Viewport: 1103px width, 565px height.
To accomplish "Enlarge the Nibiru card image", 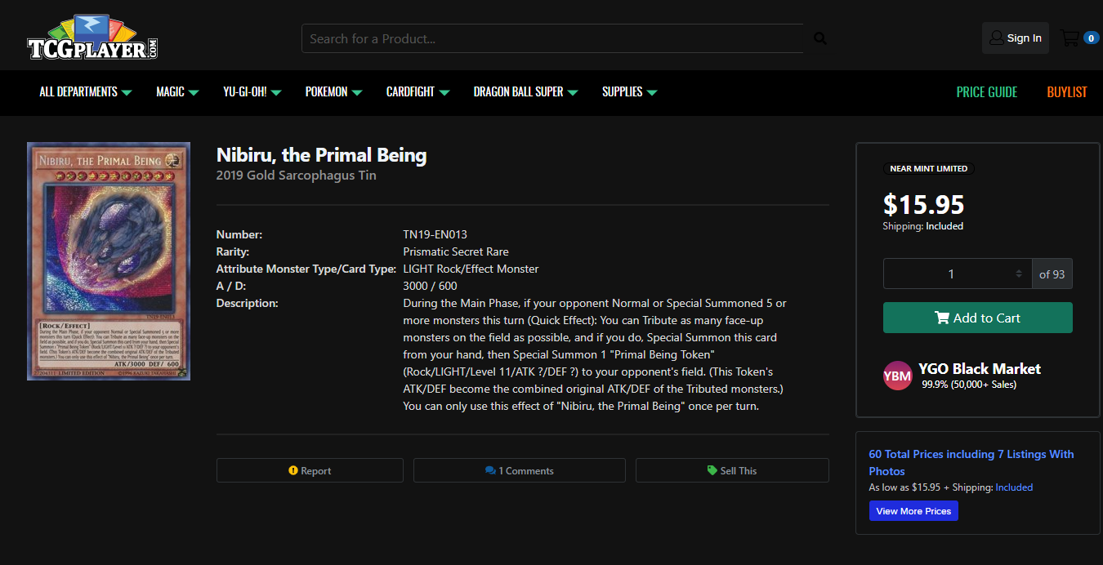I will [109, 261].
